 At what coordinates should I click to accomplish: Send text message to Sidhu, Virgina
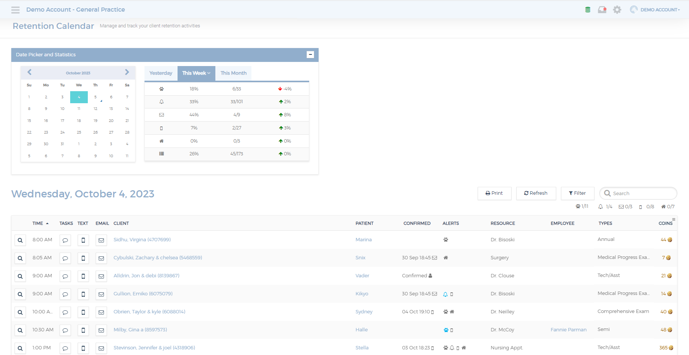83,240
